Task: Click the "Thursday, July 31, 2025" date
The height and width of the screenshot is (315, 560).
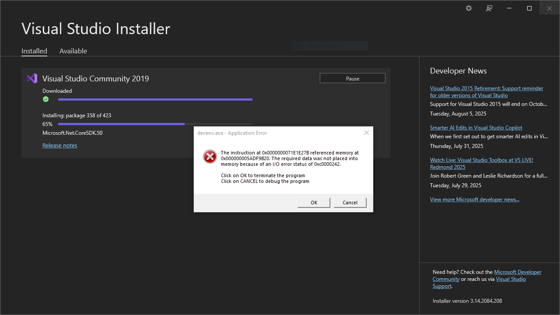Action: coord(457,146)
